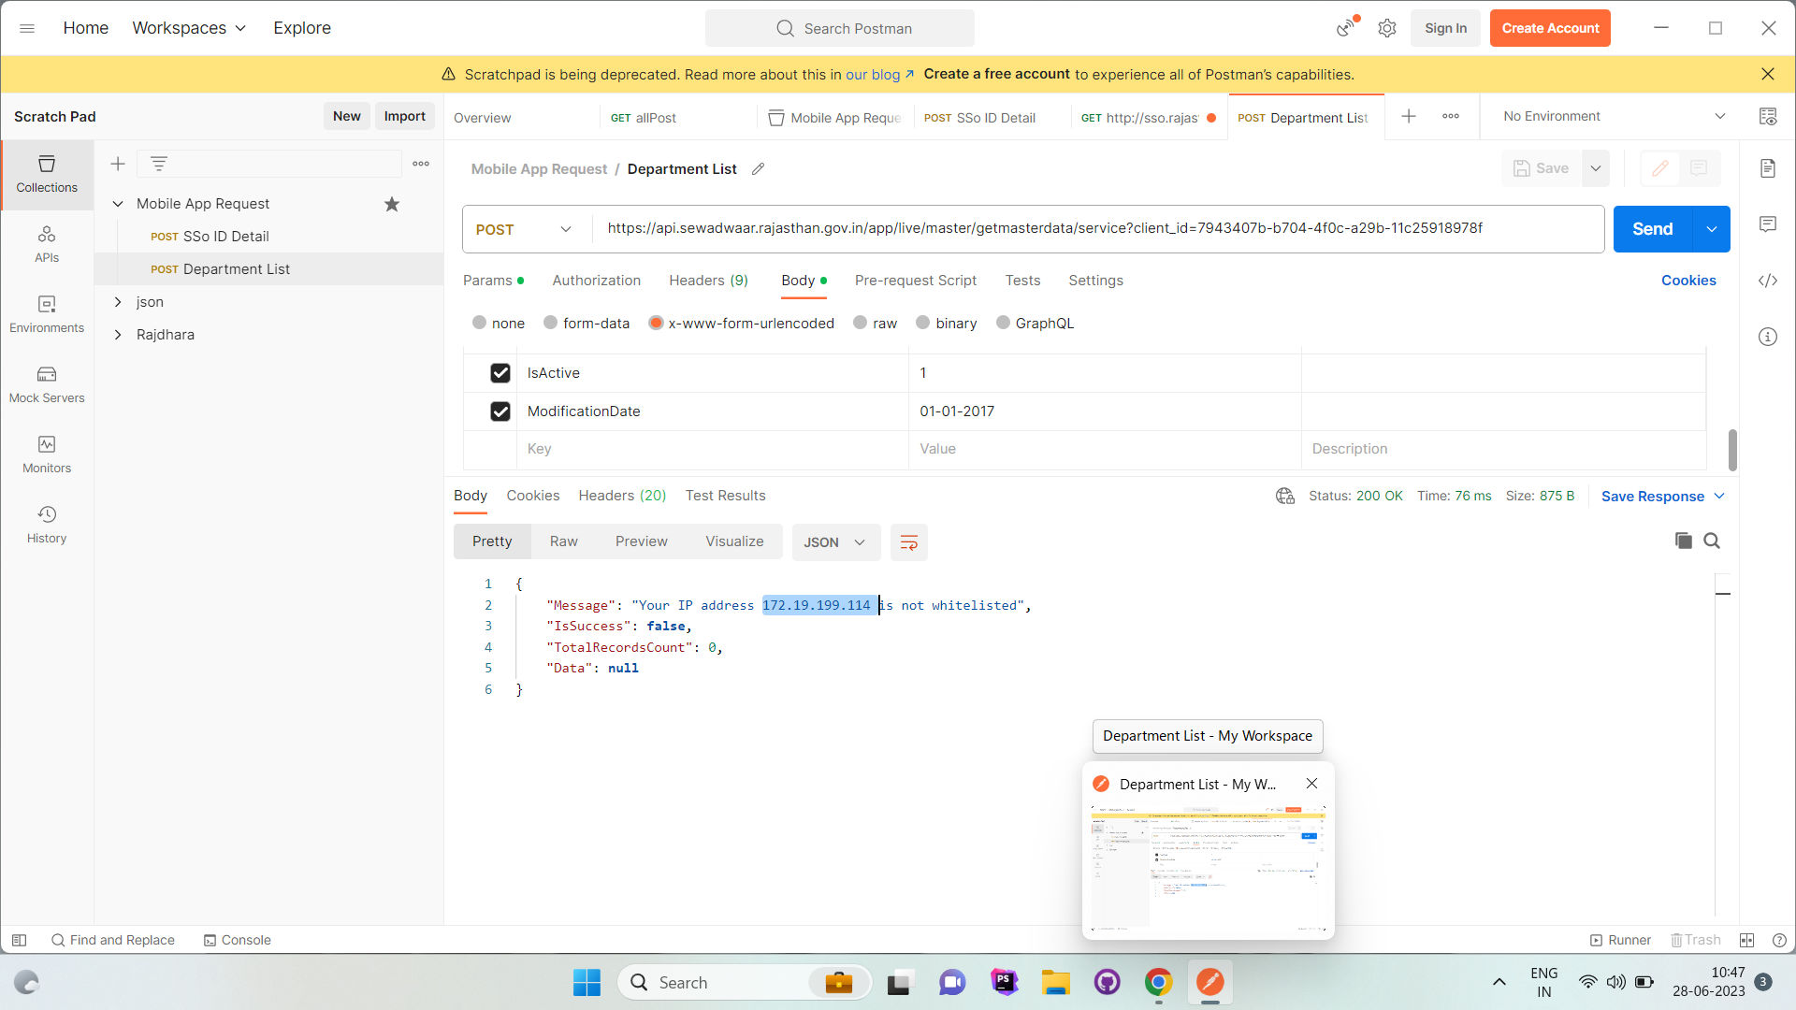Click the pencil to rename Department List
The height and width of the screenshot is (1010, 1796).
pyautogui.click(x=759, y=169)
